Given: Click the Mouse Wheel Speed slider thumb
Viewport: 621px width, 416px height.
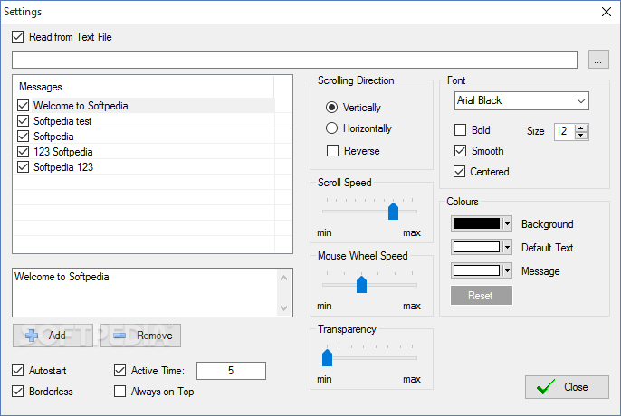Looking at the screenshot, I should (x=361, y=284).
